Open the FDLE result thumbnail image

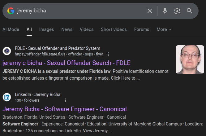[x=190, y=59]
